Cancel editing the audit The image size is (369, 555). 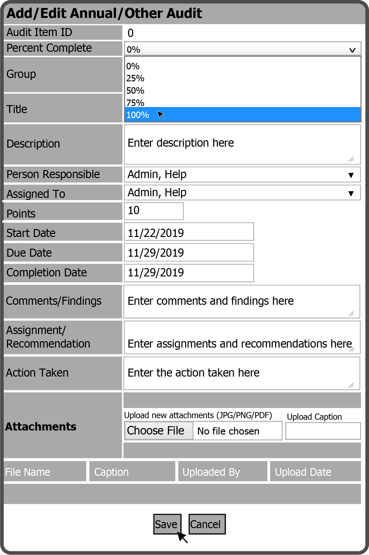pos(207,524)
